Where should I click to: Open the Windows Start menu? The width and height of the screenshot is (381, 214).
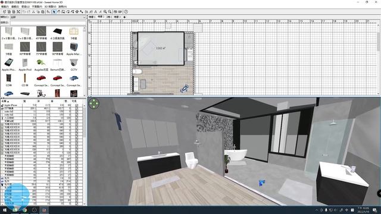pyautogui.click(x=5, y=210)
